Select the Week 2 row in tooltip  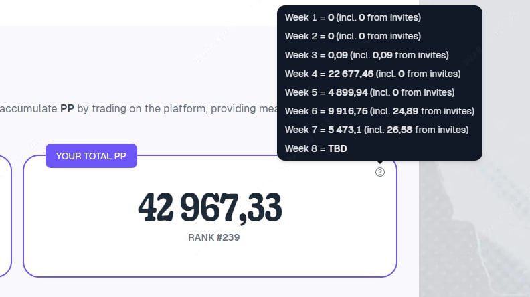(353, 36)
